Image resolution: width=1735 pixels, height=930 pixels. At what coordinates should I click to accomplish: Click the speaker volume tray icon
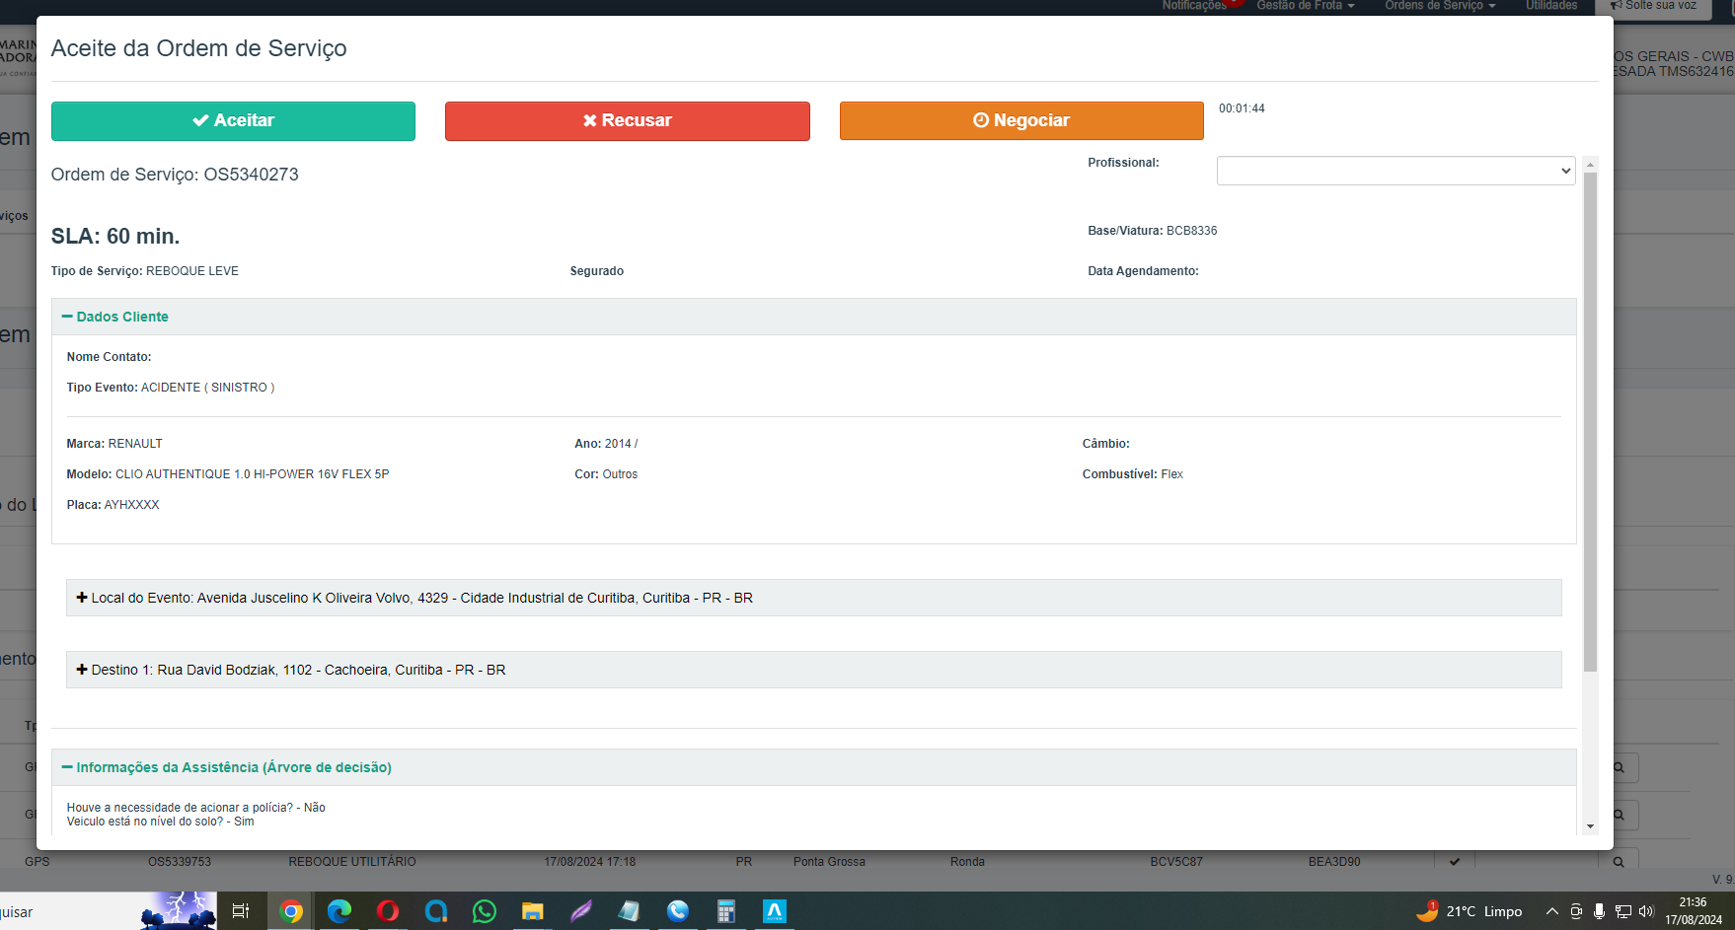click(x=1646, y=911)
